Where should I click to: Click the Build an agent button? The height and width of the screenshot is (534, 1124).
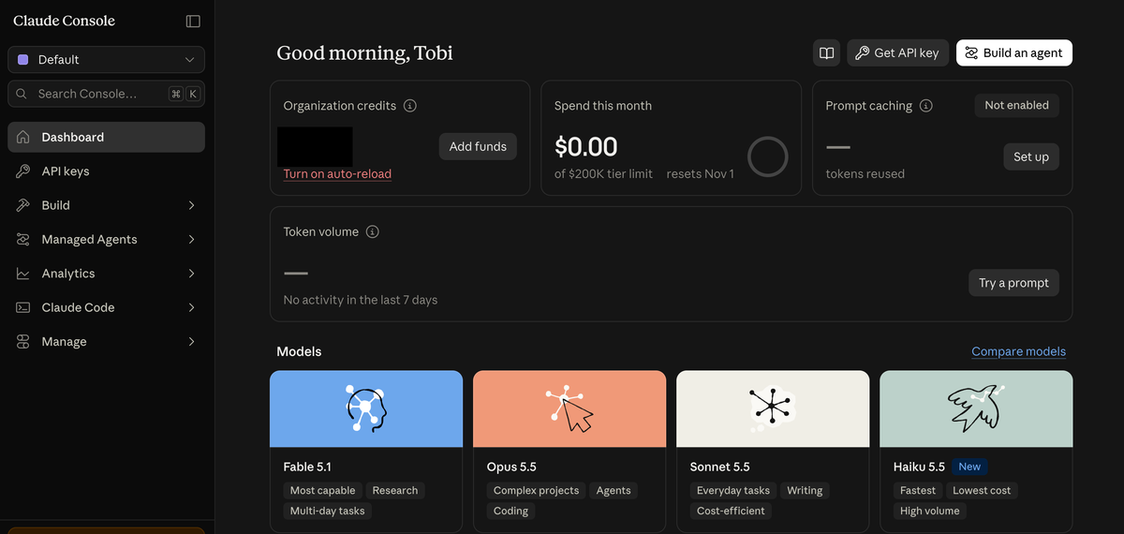coord(1014,53)
